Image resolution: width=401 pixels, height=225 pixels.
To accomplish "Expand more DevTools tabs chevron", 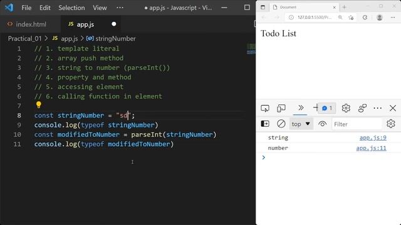I will [301, 107].
